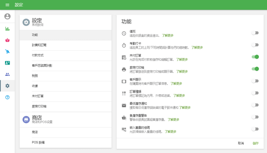Open the inventory cart icon in sidebar

[7, 52]
